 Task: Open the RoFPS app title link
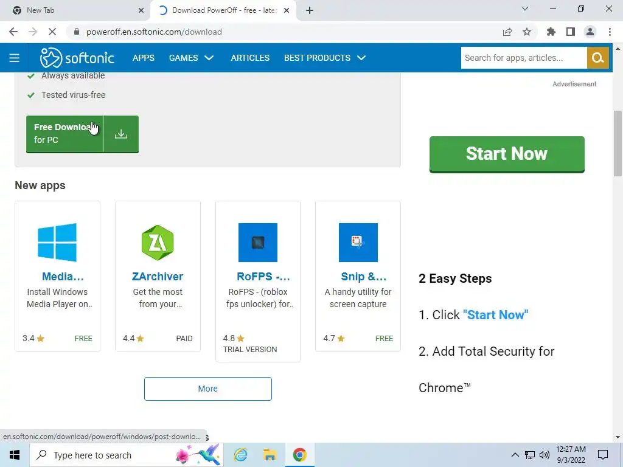(x=263, y=277)
